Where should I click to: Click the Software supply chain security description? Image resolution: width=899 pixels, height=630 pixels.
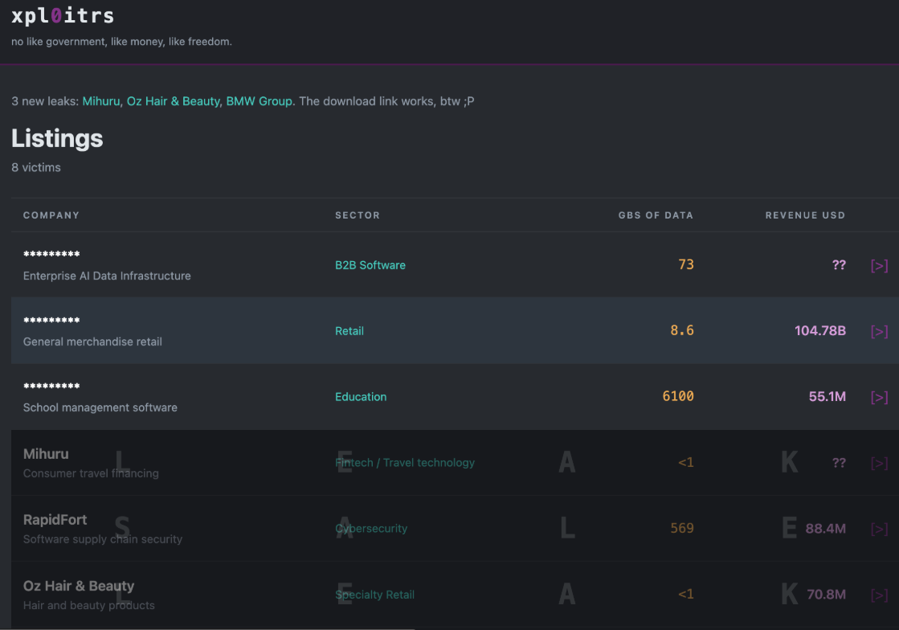103,539
